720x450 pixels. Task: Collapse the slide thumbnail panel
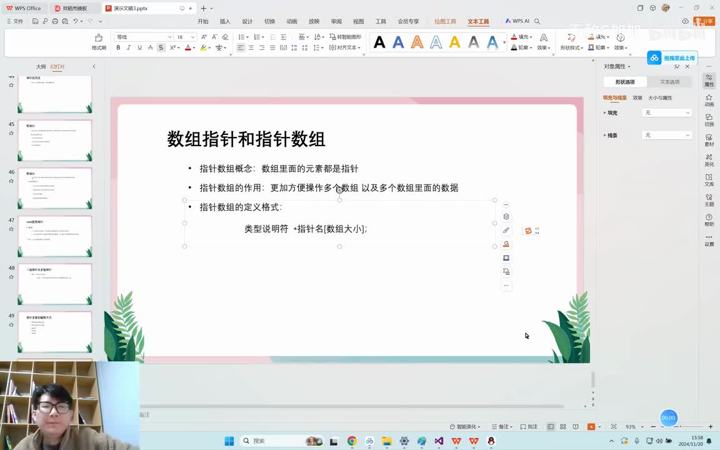(x=94, y=67)
